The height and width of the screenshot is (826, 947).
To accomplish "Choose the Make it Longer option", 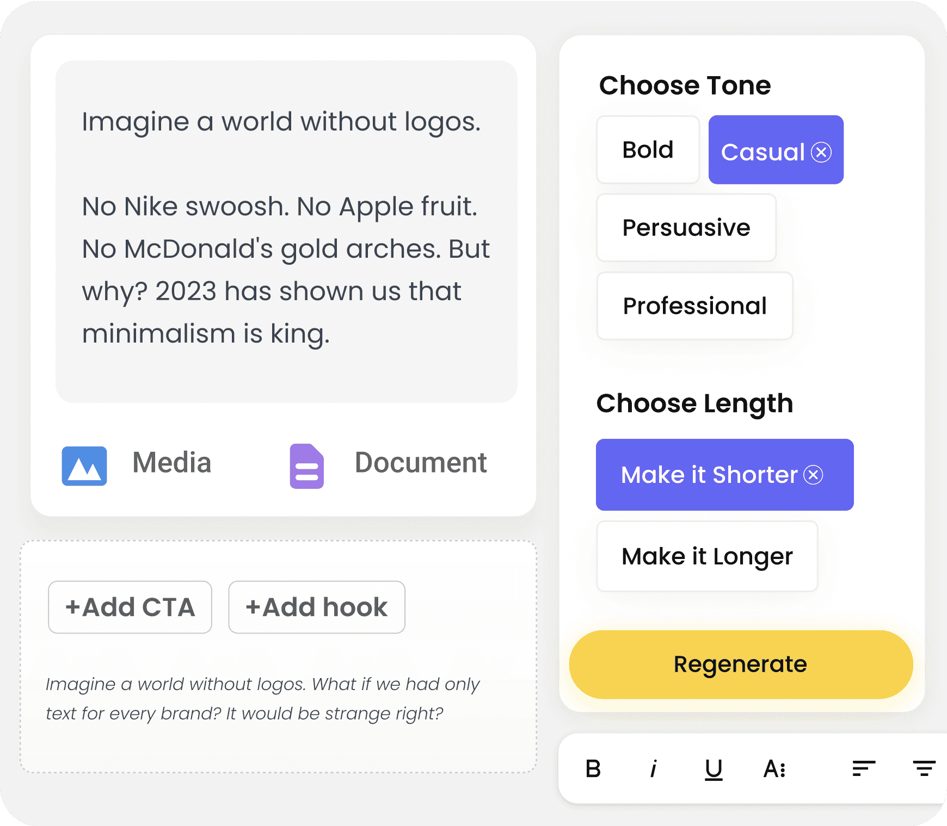I will coord(707,556).
